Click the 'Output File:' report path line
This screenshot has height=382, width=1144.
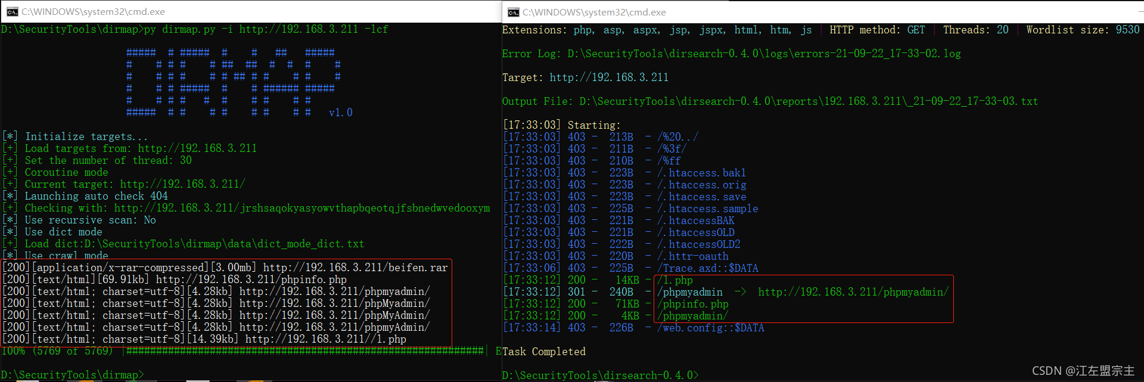pyautogui.click(x=770, y=101)
